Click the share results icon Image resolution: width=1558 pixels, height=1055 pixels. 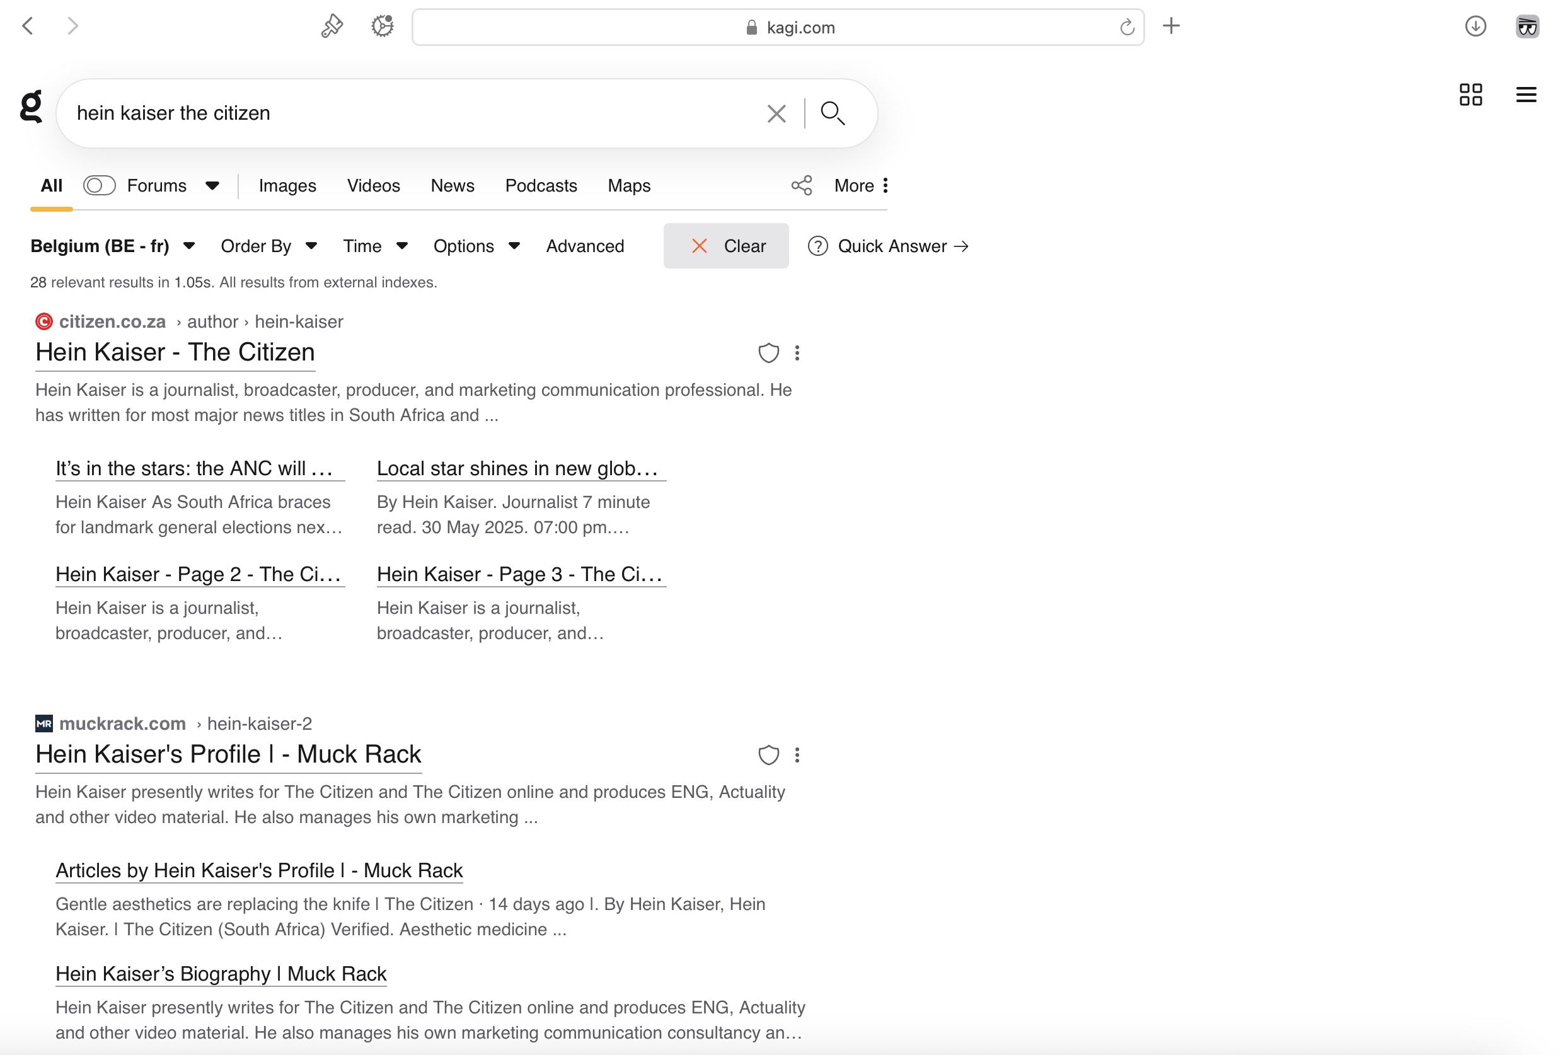(801, 186)
